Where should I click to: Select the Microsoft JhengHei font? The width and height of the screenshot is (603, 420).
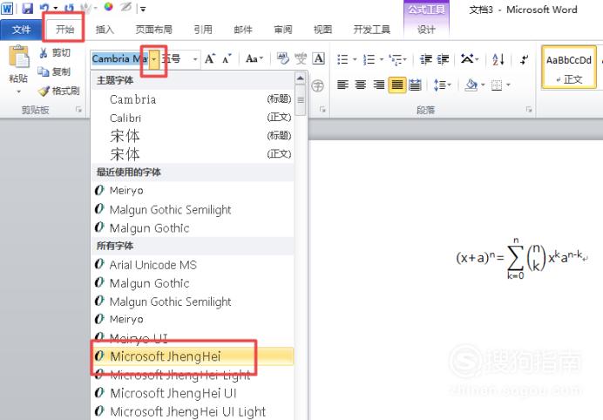(193, 356)
